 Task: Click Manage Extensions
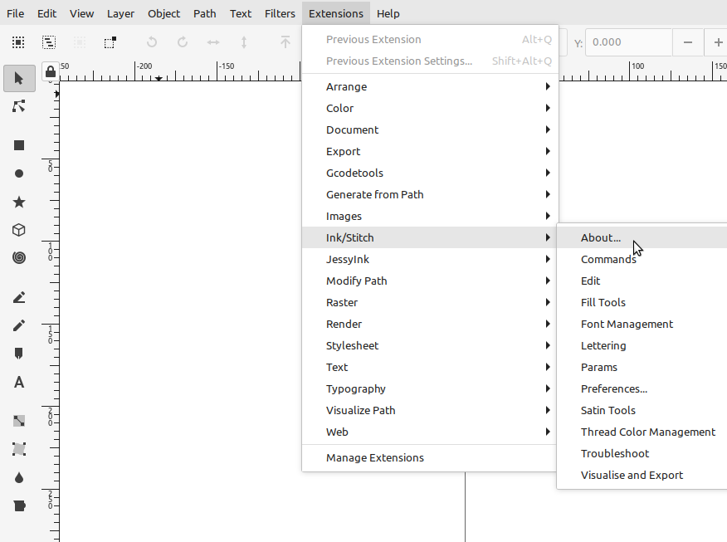(x=375, y=457)
